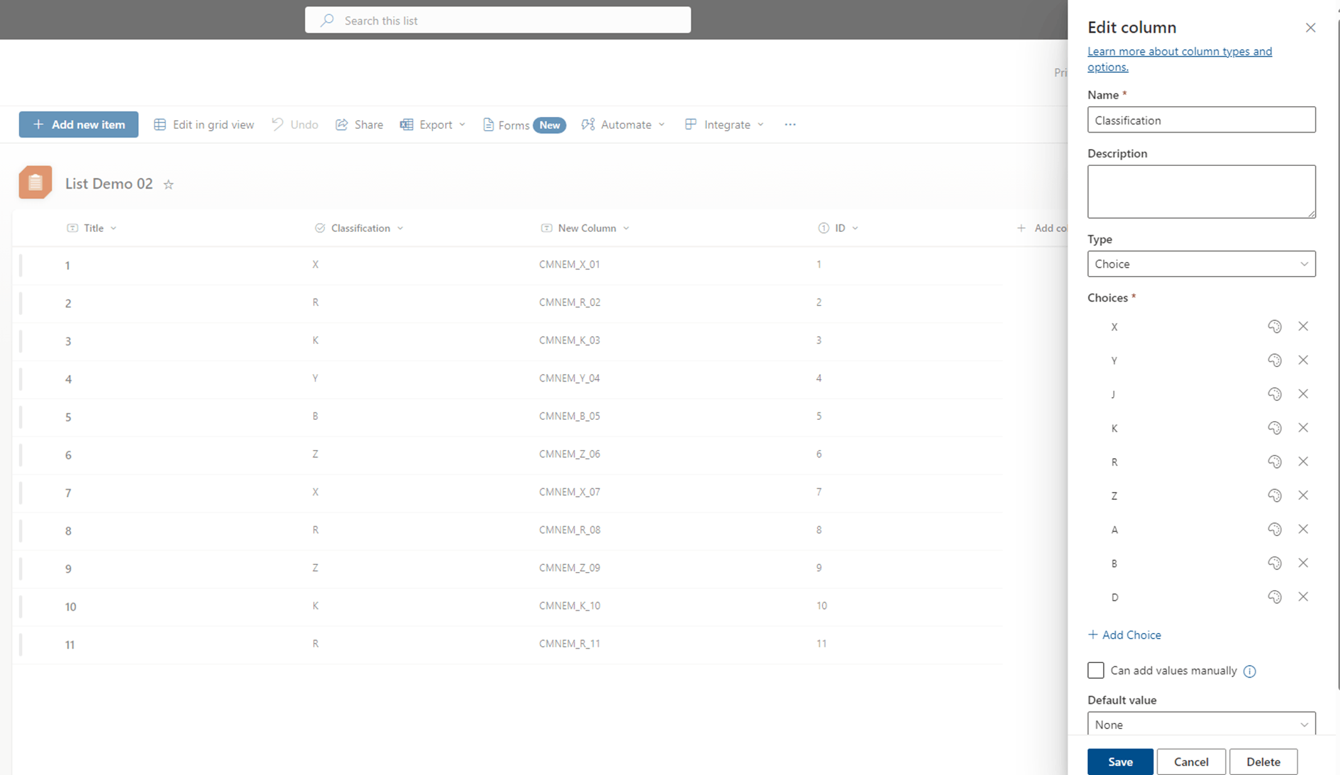Screen dimensions: 1340x775
Task: Open color palette for choice K
Action: (1275, 428)
